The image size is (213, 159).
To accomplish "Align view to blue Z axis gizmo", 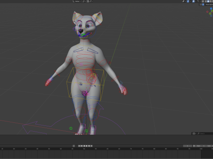I will (211, 8).
